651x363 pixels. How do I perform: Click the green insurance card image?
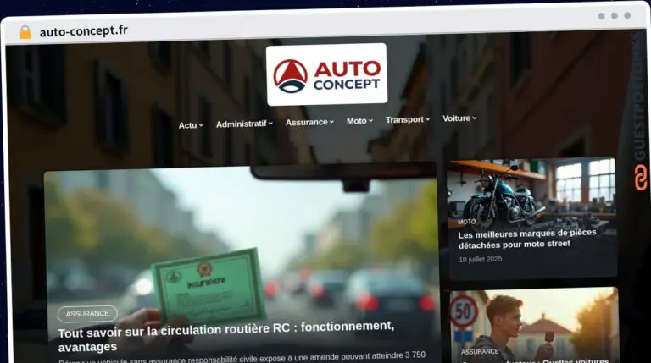[x=209, y=286]
